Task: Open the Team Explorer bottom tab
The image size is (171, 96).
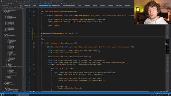Action: (15, 91)
